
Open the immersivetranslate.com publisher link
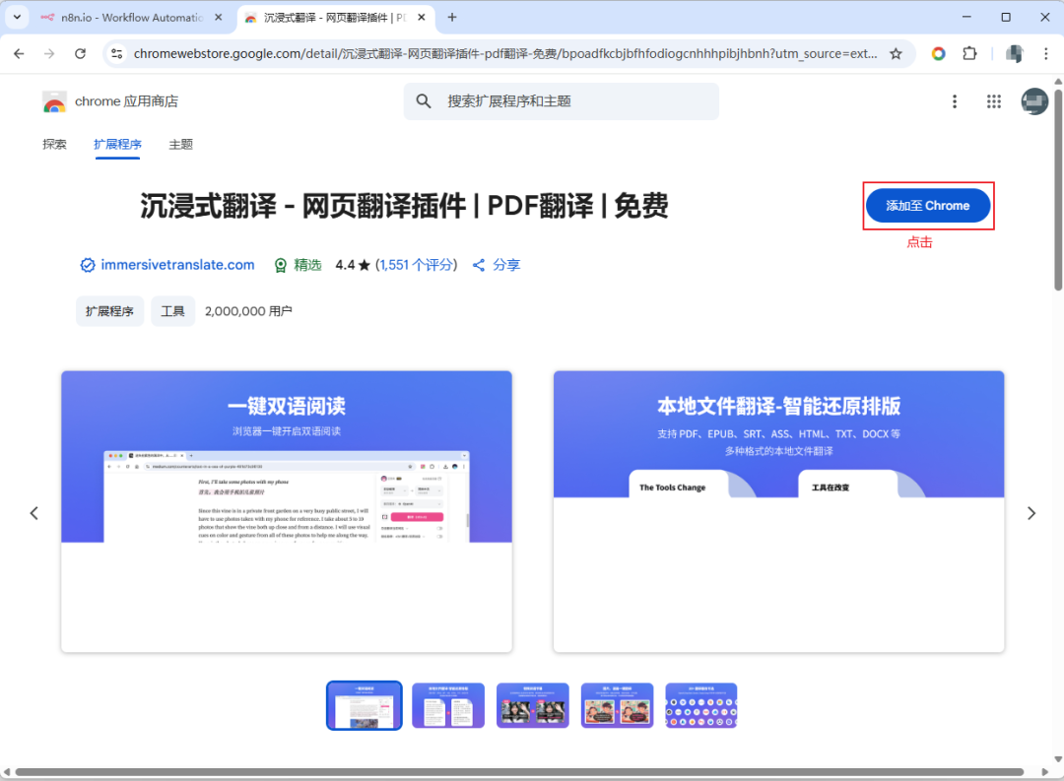point(177,265)
